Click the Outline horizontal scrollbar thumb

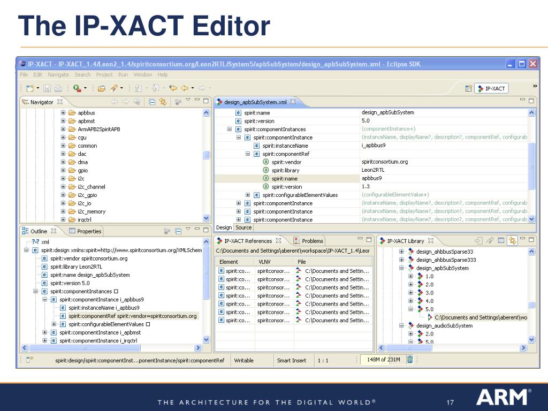84,348
